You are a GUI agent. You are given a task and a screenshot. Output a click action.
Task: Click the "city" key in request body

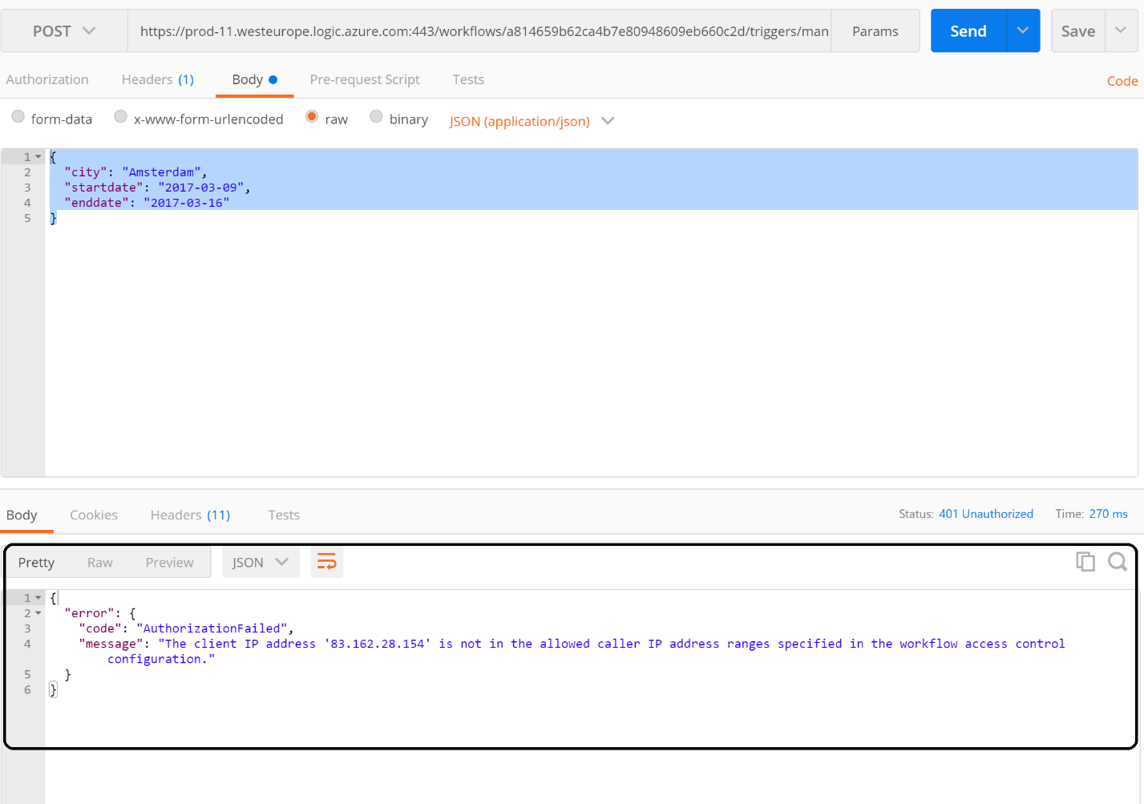click(86, 172)
